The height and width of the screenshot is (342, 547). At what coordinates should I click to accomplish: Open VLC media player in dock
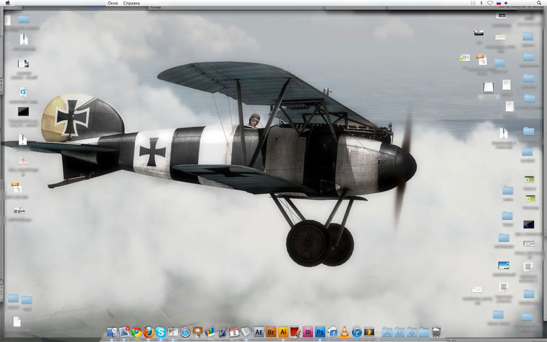(x=345, y=332)
